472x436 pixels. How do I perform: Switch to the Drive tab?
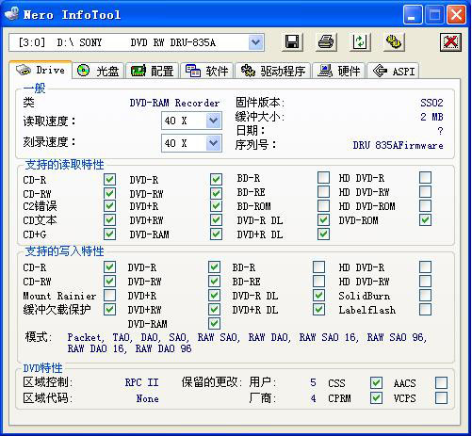(41, 70)
